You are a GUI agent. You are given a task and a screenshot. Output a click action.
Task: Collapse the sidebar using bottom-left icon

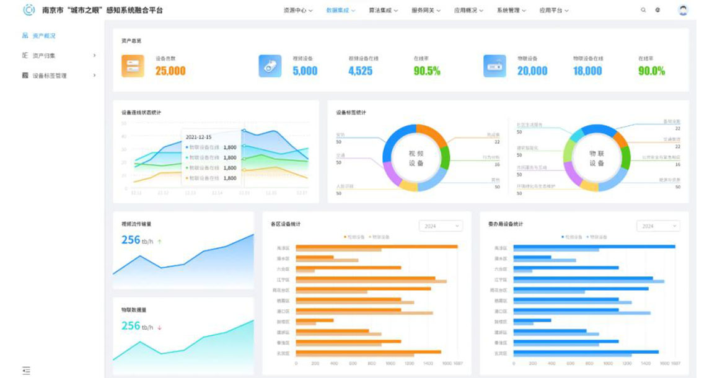26,370
